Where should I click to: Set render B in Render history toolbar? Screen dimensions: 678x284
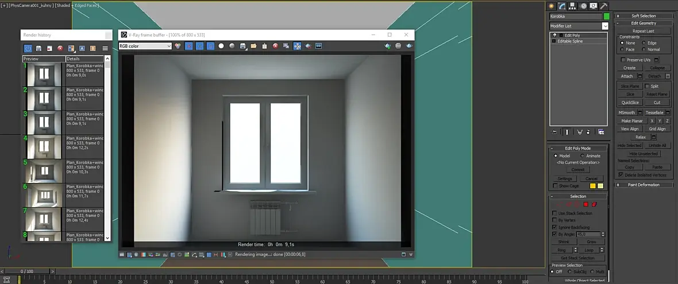(93, 48)
